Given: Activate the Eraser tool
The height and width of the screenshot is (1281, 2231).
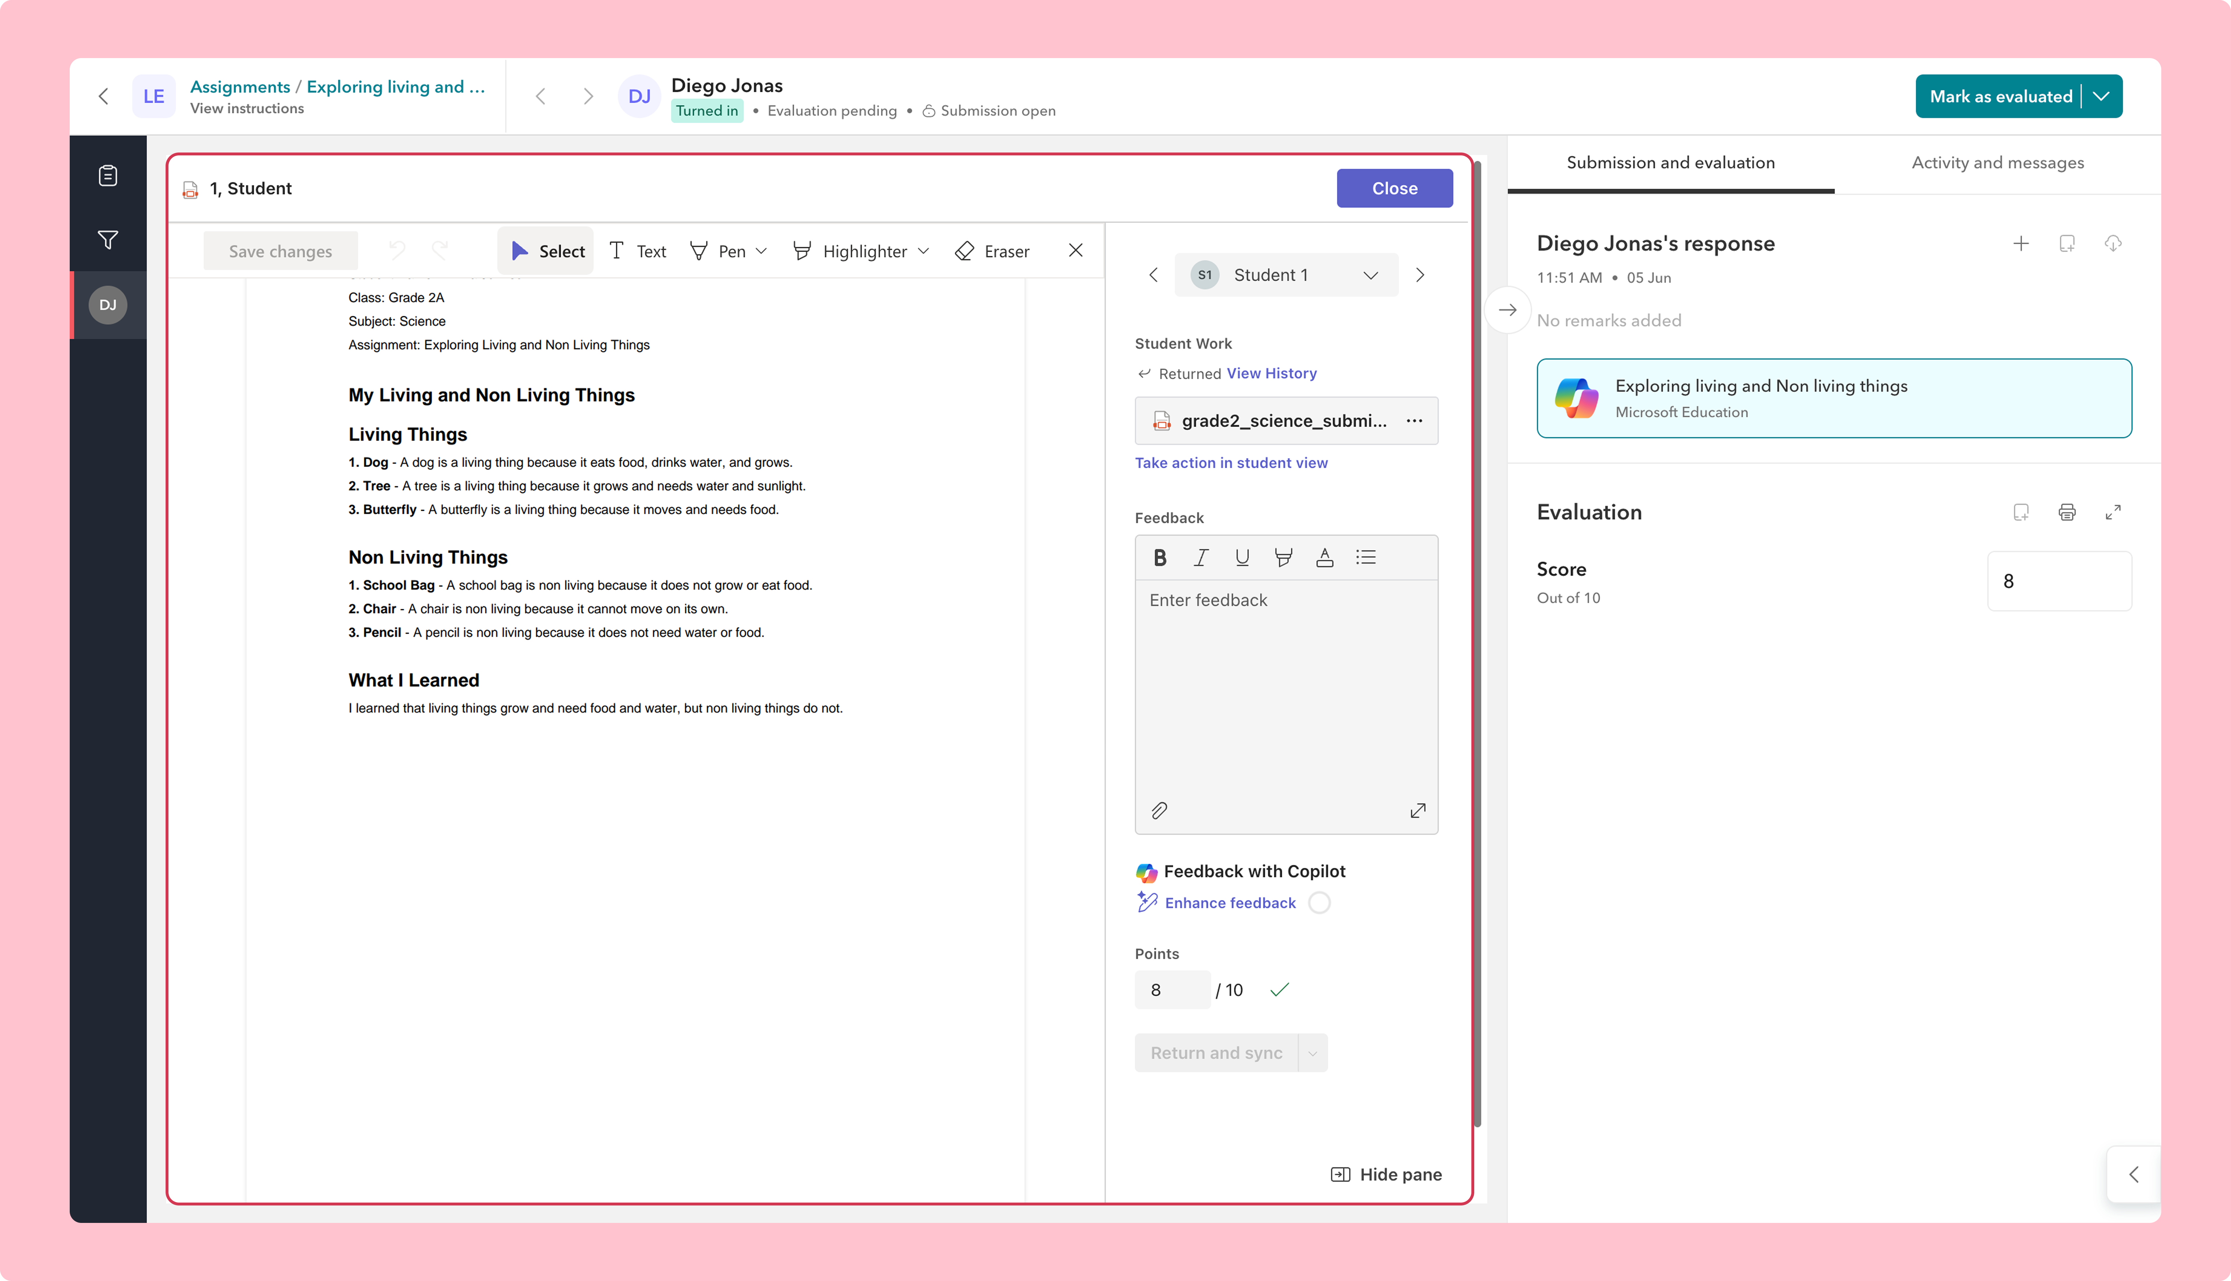Looking at the screenshot, I should coord(992,251).
